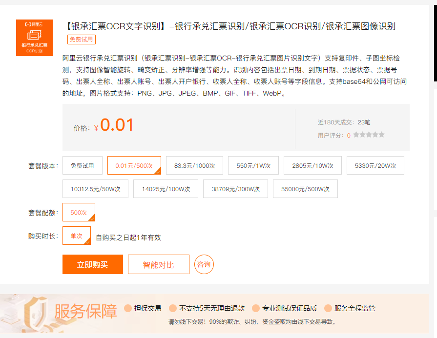Select the 55000元/500W次 package
Screen dimensions: 437x338
coord(305,189)
